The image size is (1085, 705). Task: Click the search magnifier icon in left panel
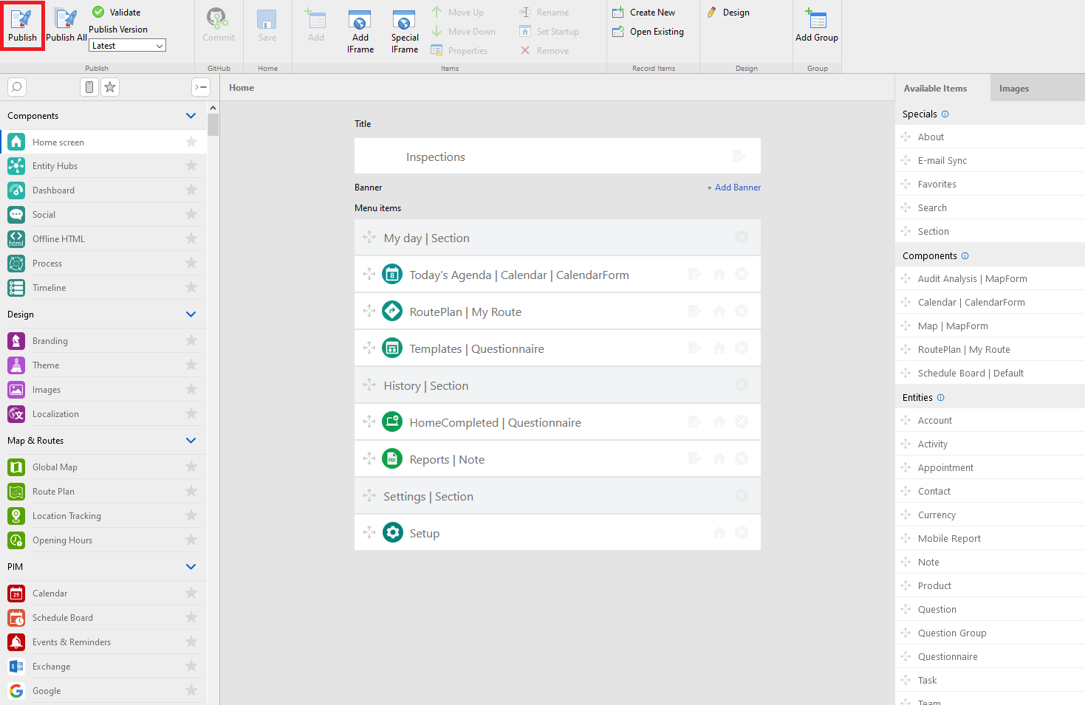click(17, 87)
